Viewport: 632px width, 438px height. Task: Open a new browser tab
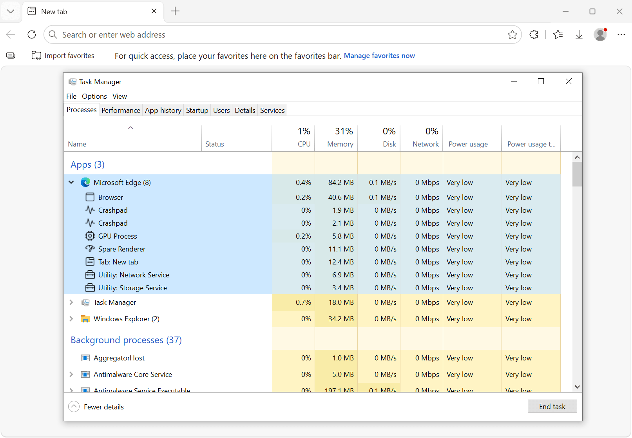175,11
